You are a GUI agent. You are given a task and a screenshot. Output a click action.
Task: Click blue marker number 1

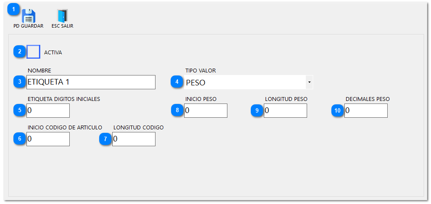14,9
